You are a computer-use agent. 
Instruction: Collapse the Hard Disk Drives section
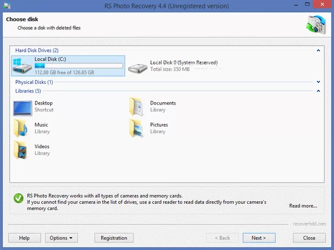(x=318, y=51)
